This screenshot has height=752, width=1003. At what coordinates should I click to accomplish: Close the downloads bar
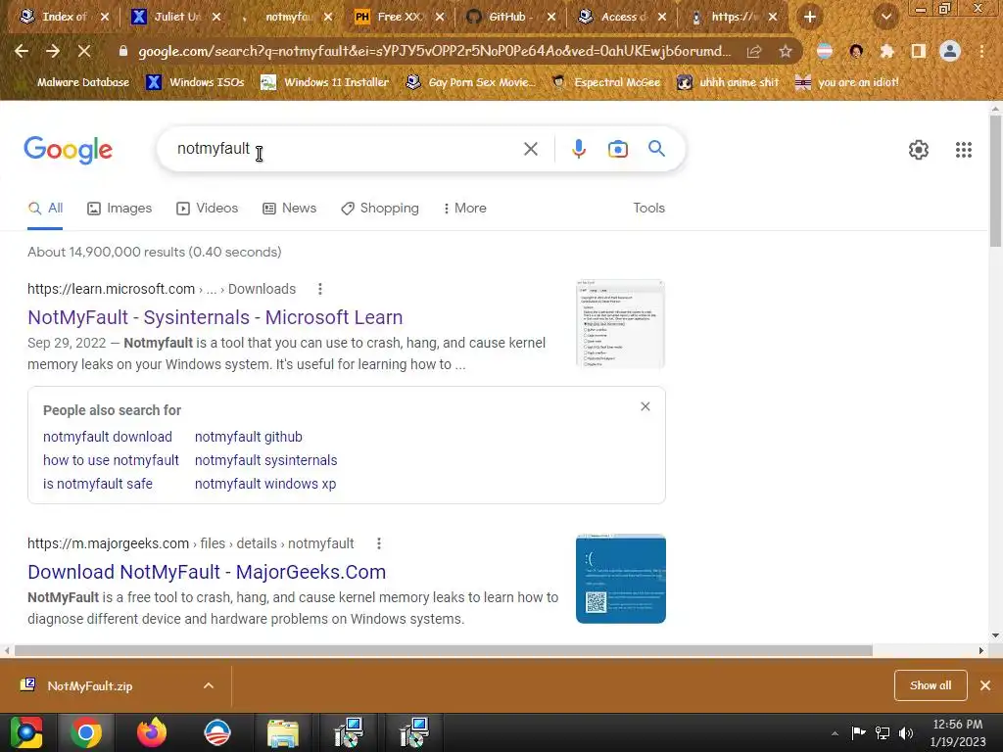pos(985,685)
